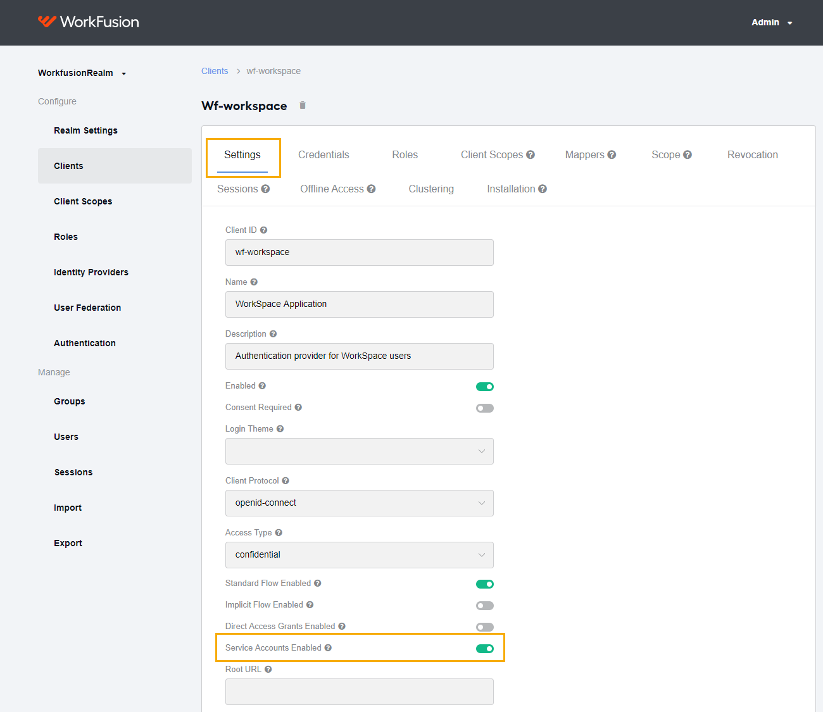823x712 pixels.
Task: Click the Description help icon
Action: point(273,334)
